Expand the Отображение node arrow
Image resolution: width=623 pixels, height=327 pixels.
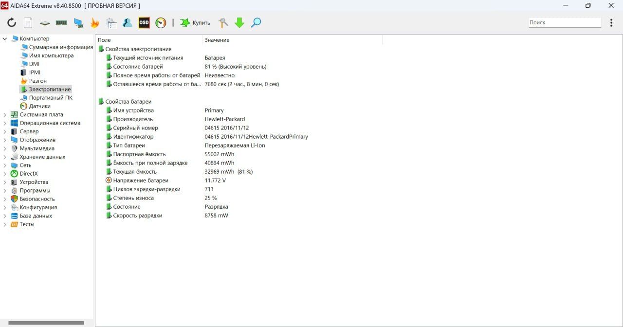tap(5, 140)
